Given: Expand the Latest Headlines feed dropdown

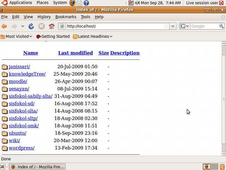Looking at the screenshot, I should 93,36.
